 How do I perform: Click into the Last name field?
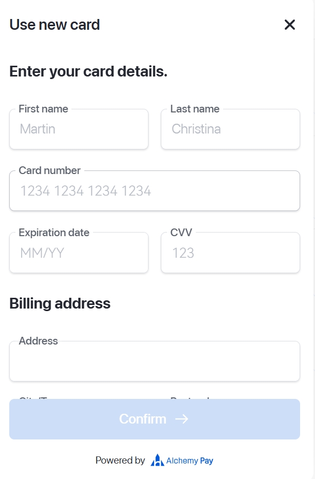coord(230,129)
